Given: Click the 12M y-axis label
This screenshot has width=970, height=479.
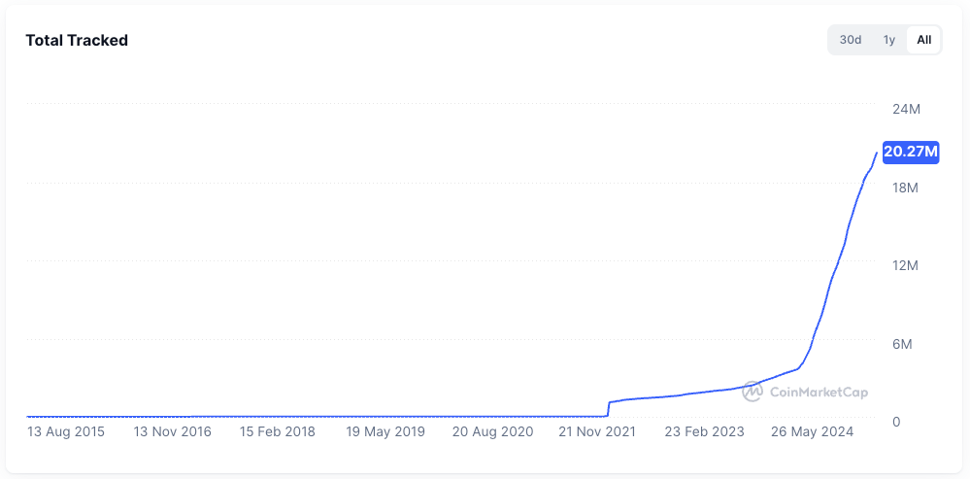Looking at the screenshot, I should [905, 266].
